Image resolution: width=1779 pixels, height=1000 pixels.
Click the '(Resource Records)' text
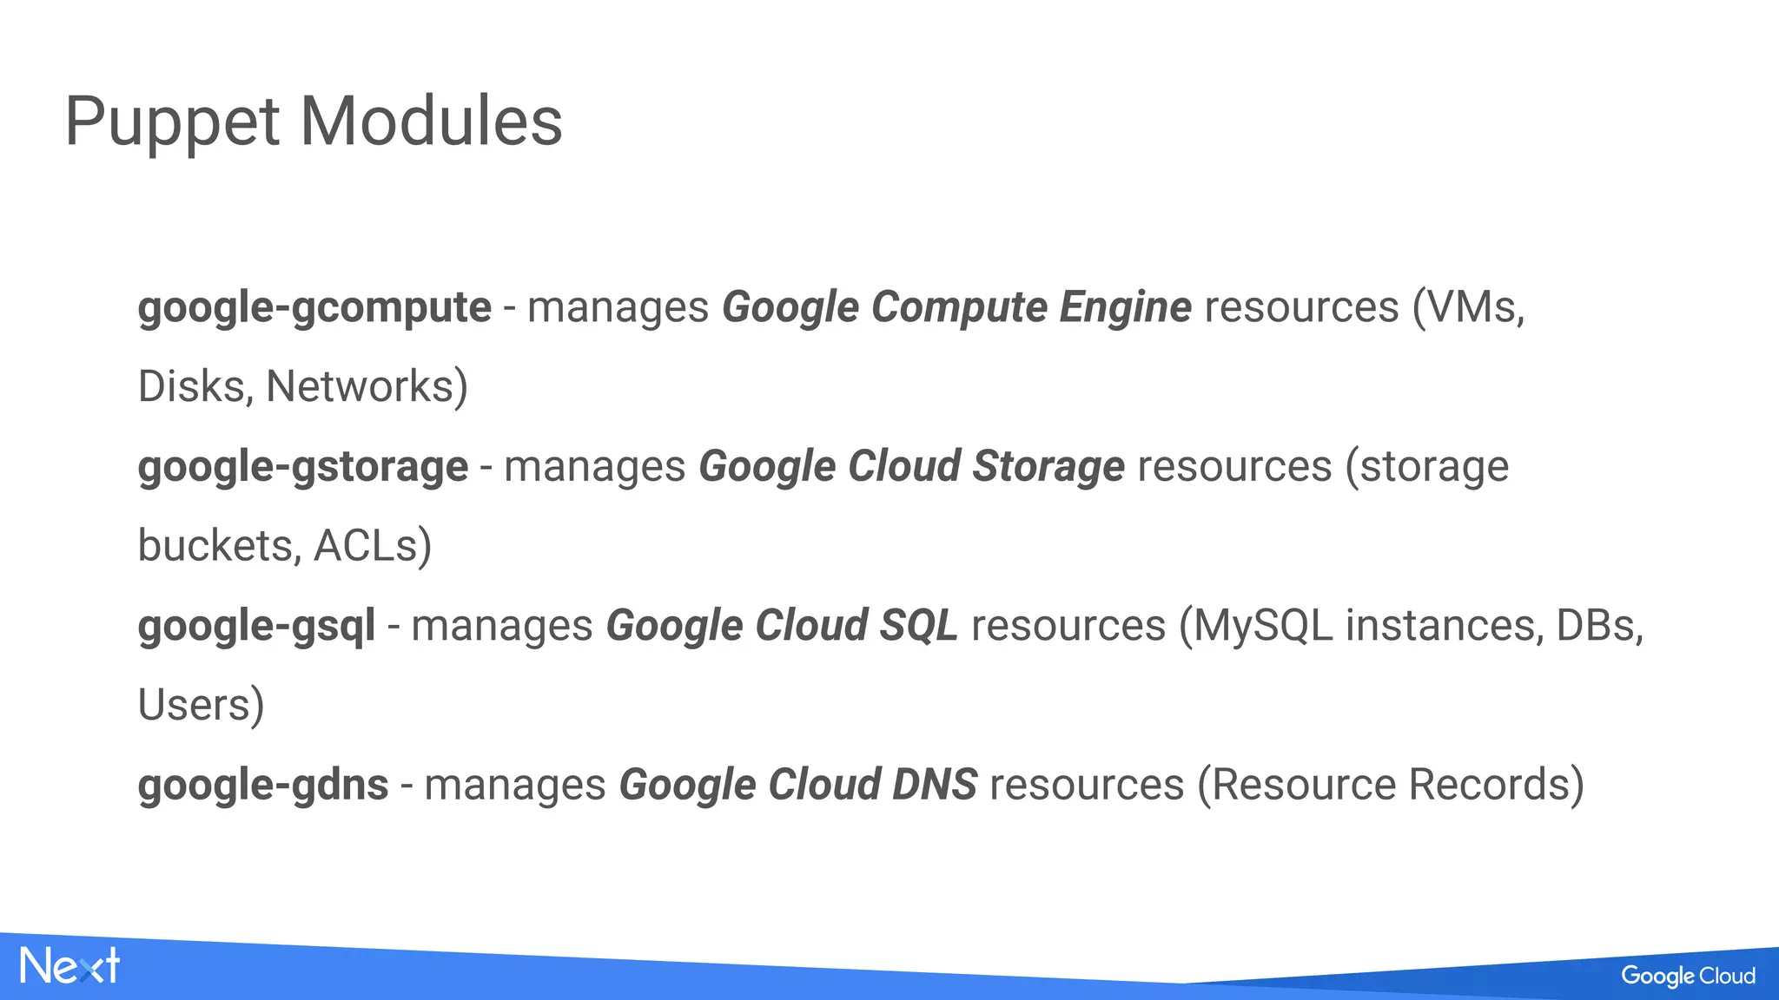click(x=1391, y=786)
